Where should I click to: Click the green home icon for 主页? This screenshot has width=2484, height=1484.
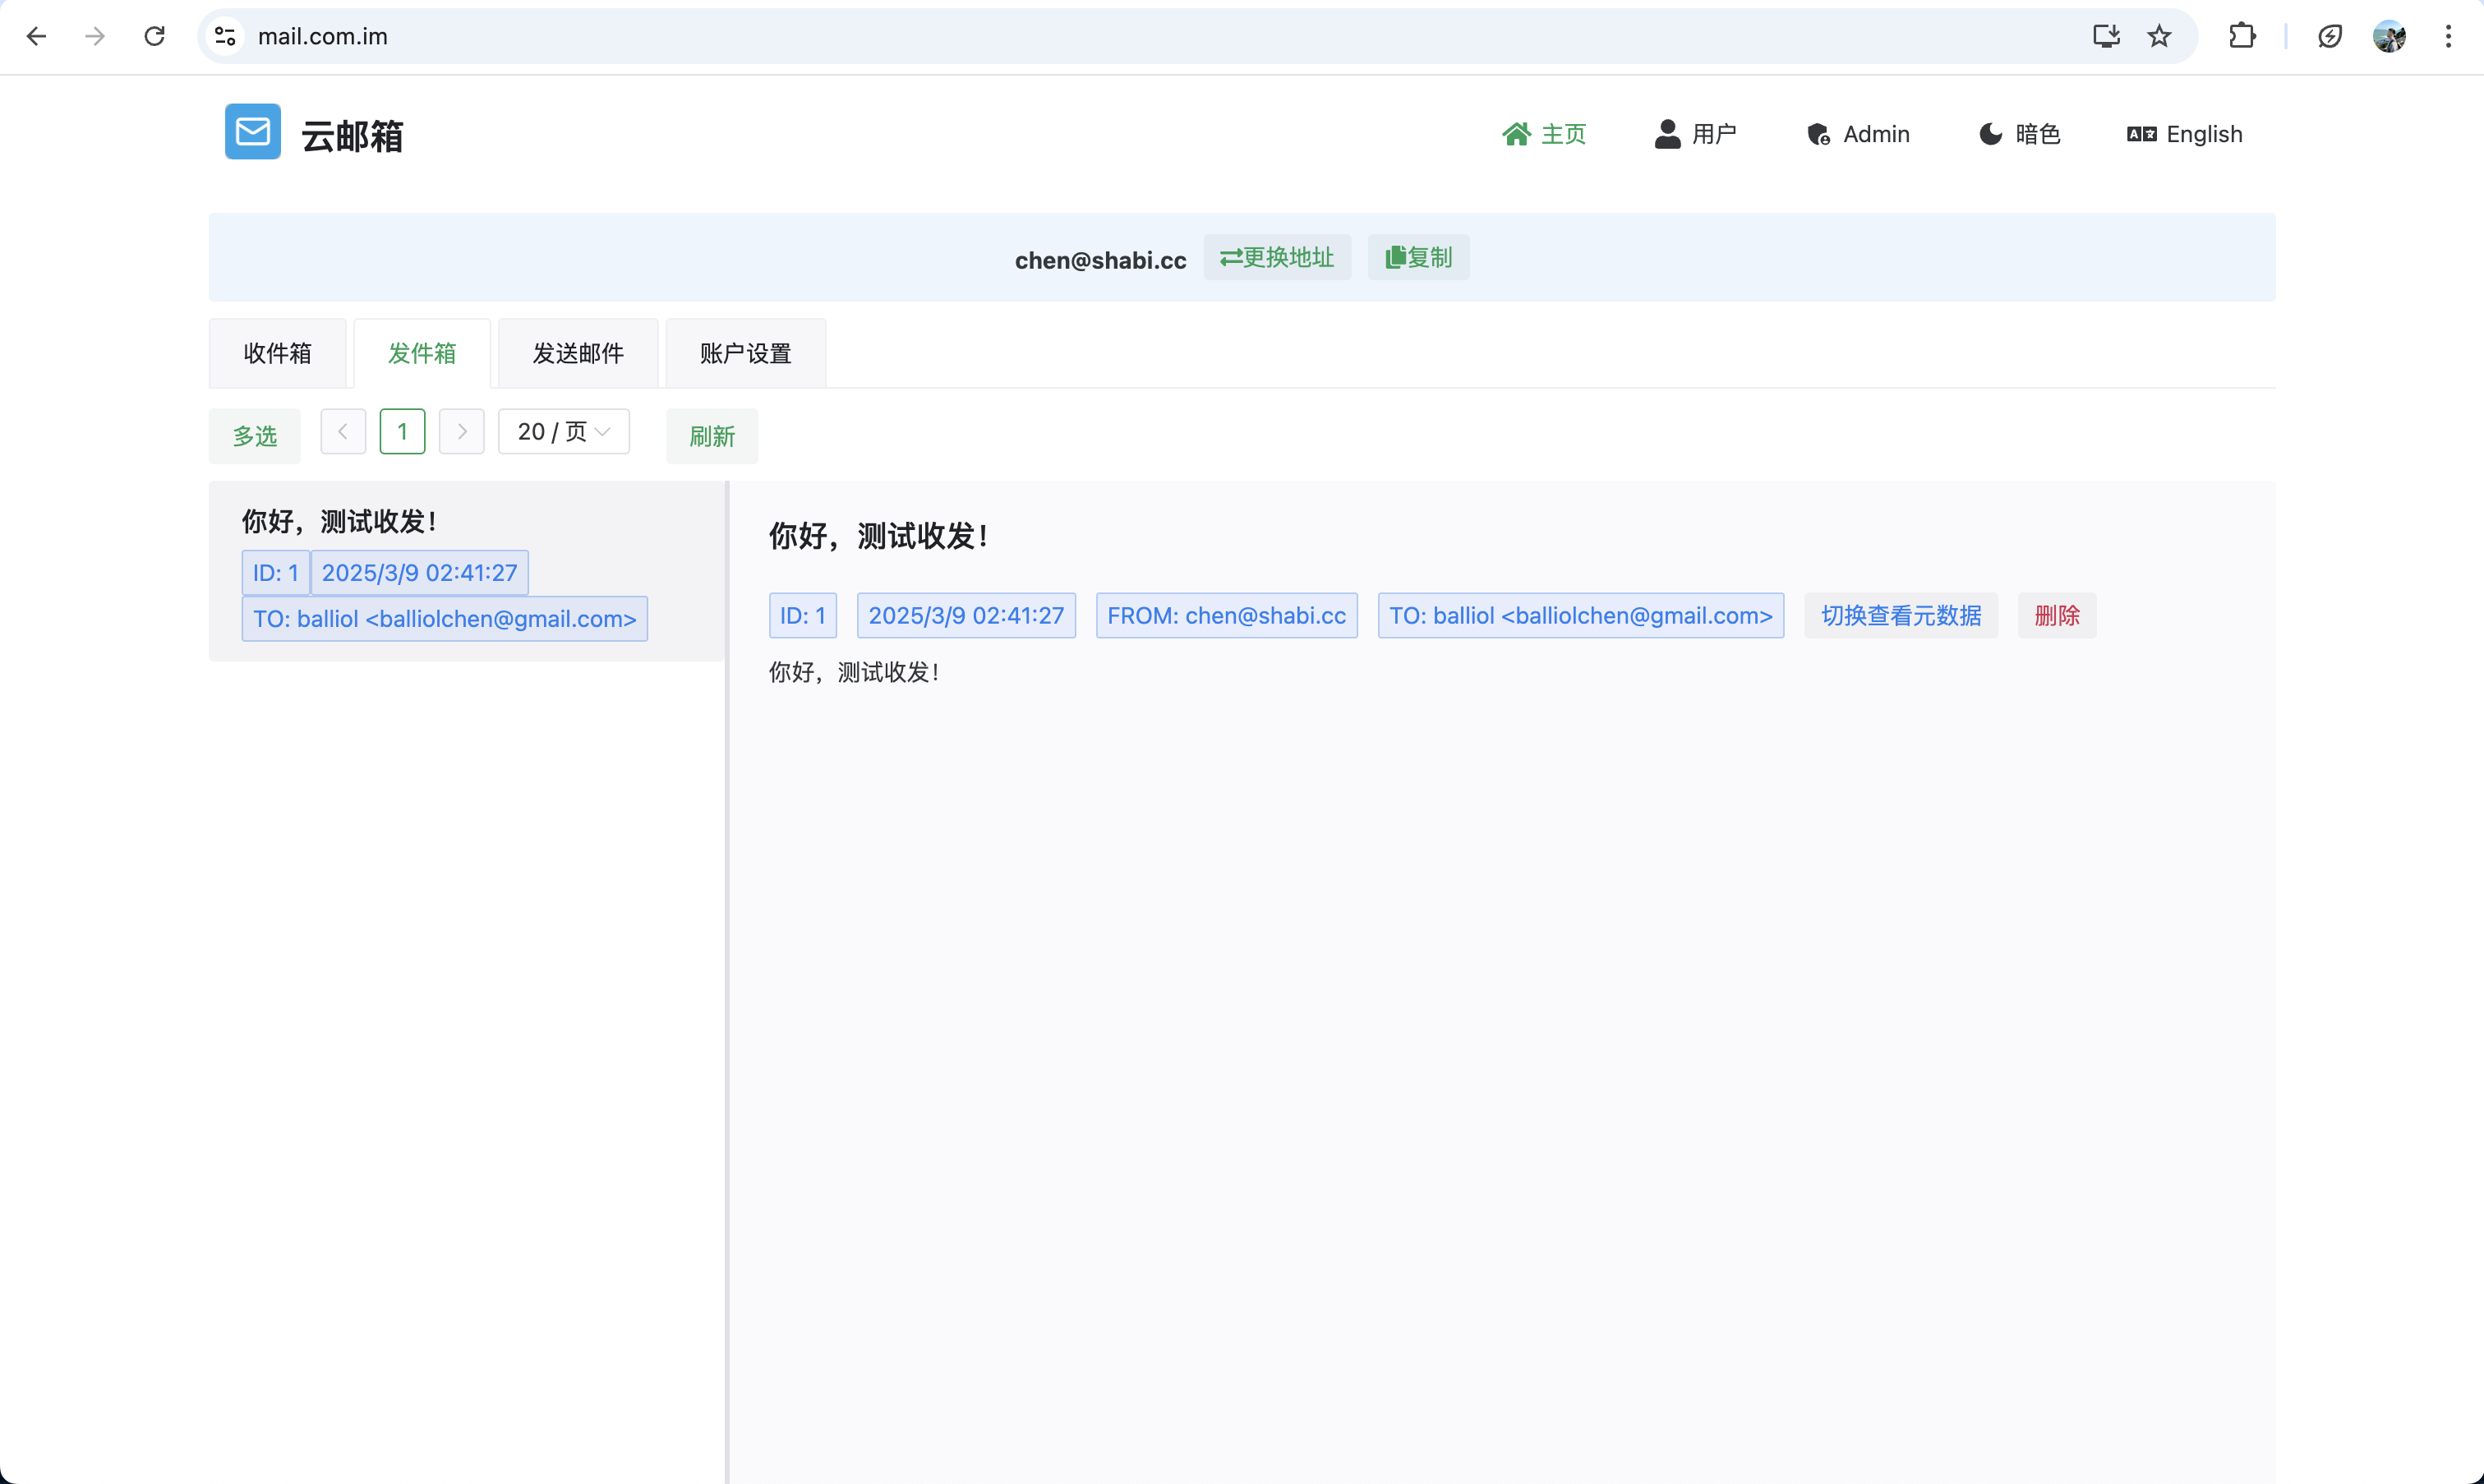click(x=1516, y=134)
